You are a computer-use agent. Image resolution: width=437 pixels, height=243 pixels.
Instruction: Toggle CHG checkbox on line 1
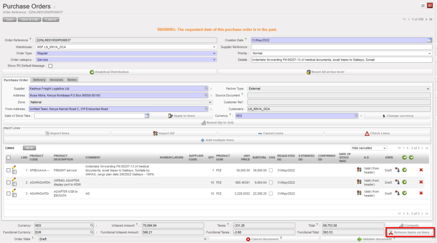click(x=271, y=171)
